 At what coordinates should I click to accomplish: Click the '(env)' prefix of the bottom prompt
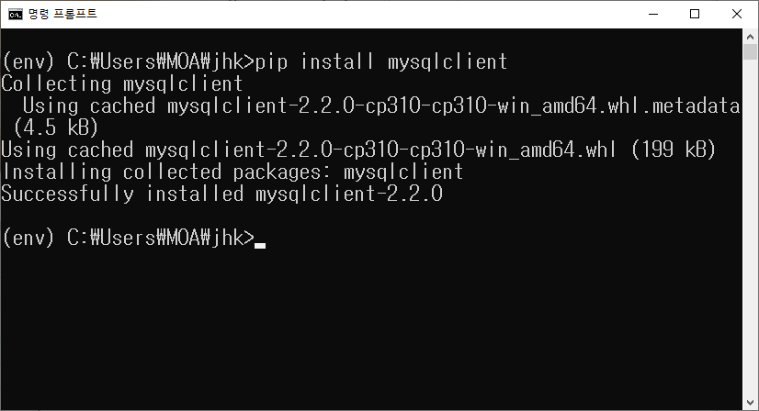pyautogui.click(x=28, y=238)
